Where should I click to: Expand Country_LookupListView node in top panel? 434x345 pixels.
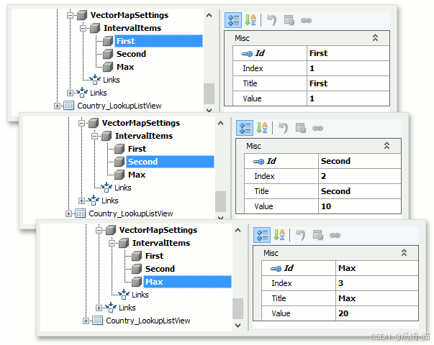pos(57,106)
